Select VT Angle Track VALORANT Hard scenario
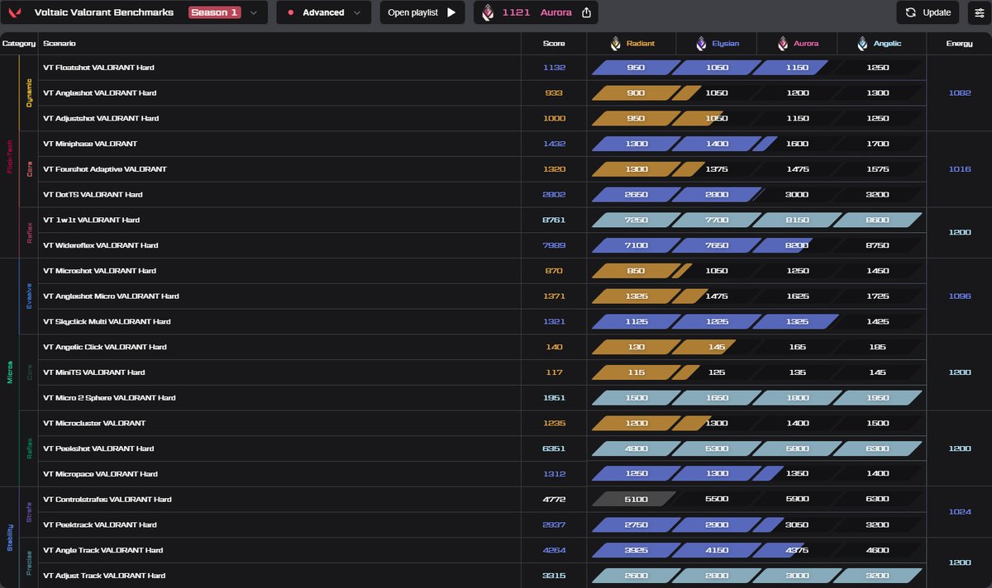This screenshot has width=992, height=588. click(104, 551)
